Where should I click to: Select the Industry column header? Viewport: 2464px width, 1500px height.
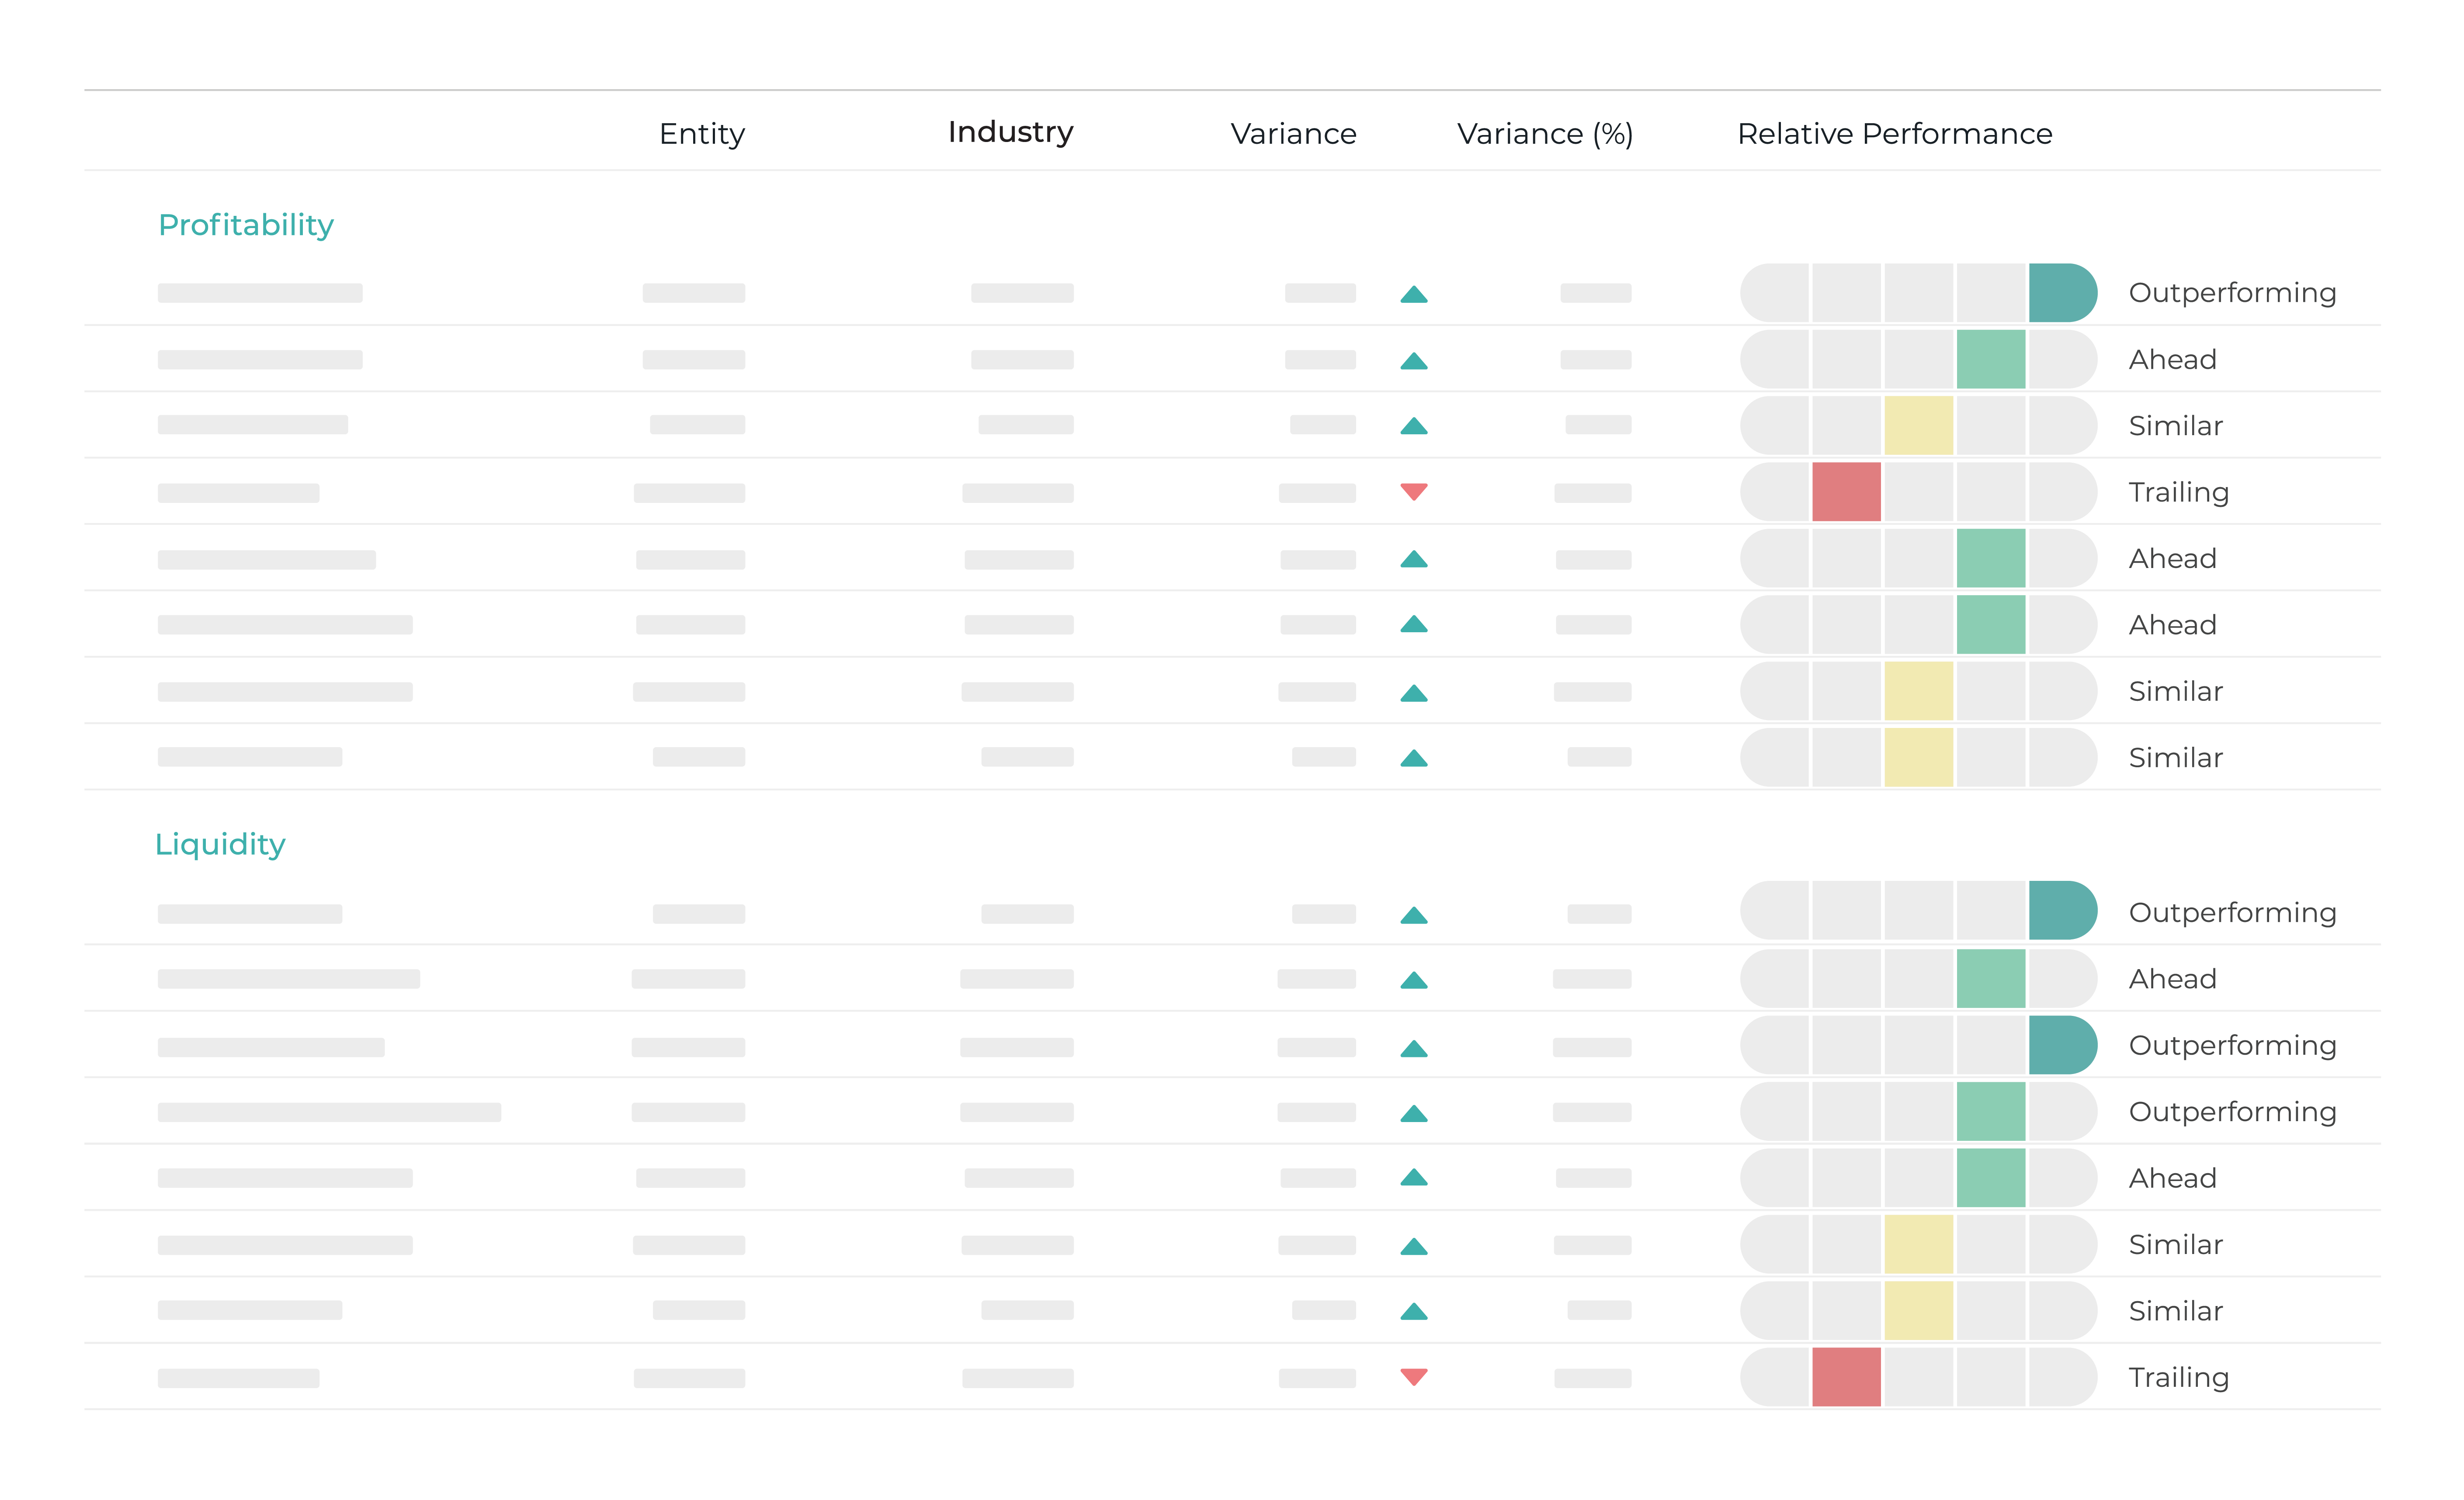pos(1010,132)
